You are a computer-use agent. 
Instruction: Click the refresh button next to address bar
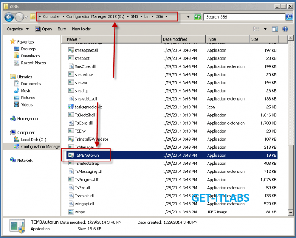click(x=197, y=17)
